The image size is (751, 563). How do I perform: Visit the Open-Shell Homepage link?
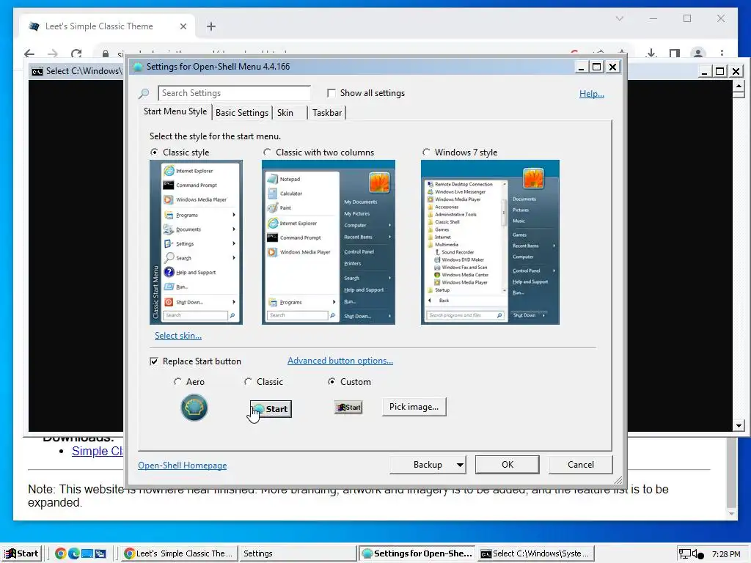click(x=183, y=466)
